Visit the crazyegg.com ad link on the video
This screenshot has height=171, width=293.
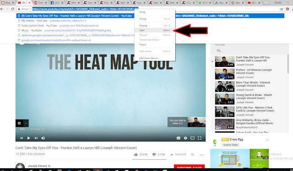[x=39, y=129]
